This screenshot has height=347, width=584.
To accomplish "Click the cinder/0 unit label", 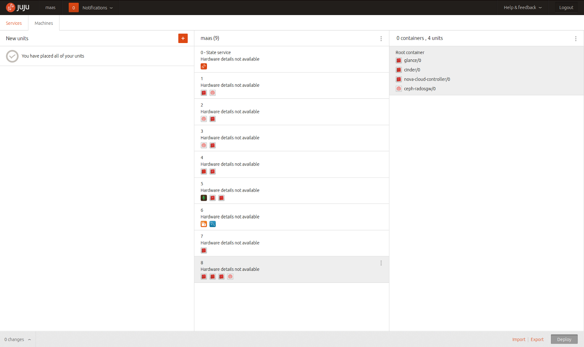I will point(412,70).
